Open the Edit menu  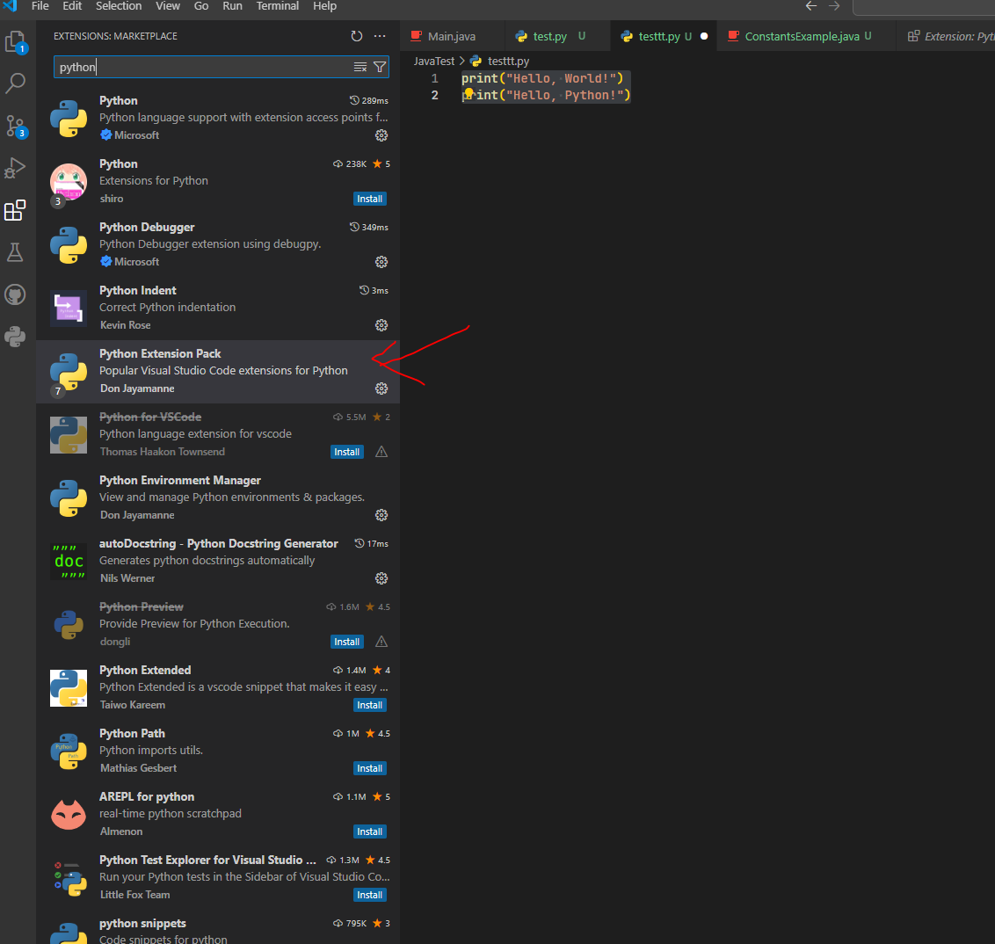pyautogui.click(x=72, y=5)
